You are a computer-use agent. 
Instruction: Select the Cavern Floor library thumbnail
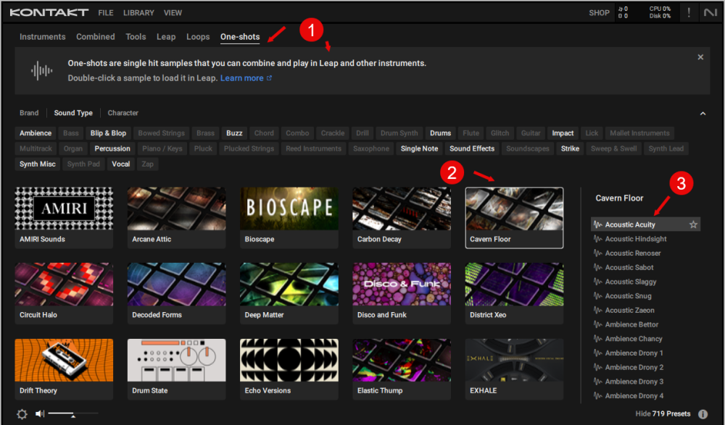click(x=514, y=218)
